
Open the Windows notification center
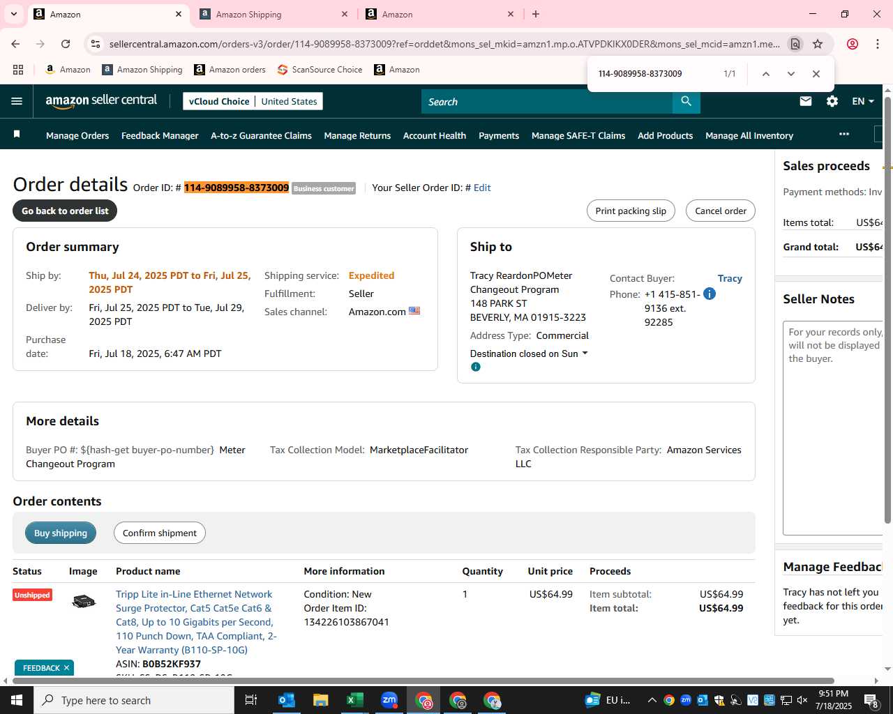(x=871, y=700)
